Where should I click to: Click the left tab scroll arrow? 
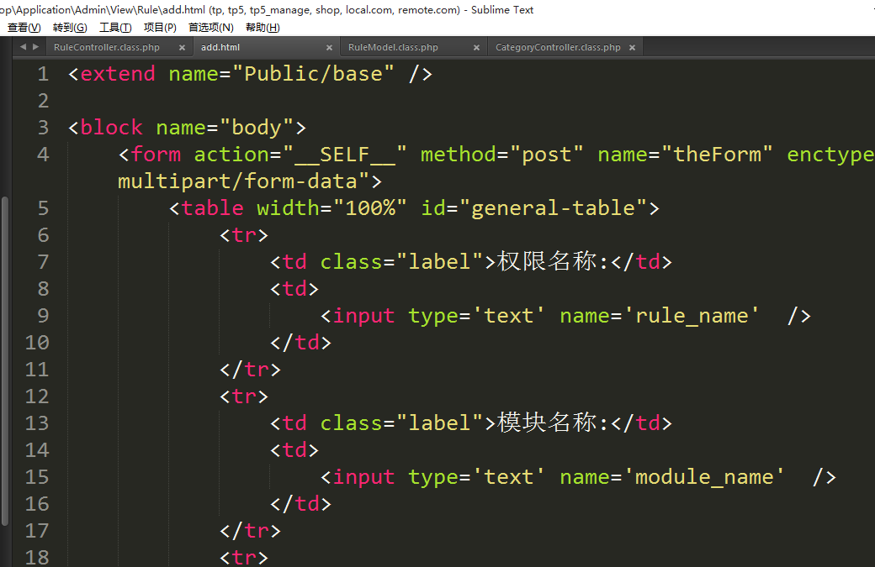coord(23,47)
